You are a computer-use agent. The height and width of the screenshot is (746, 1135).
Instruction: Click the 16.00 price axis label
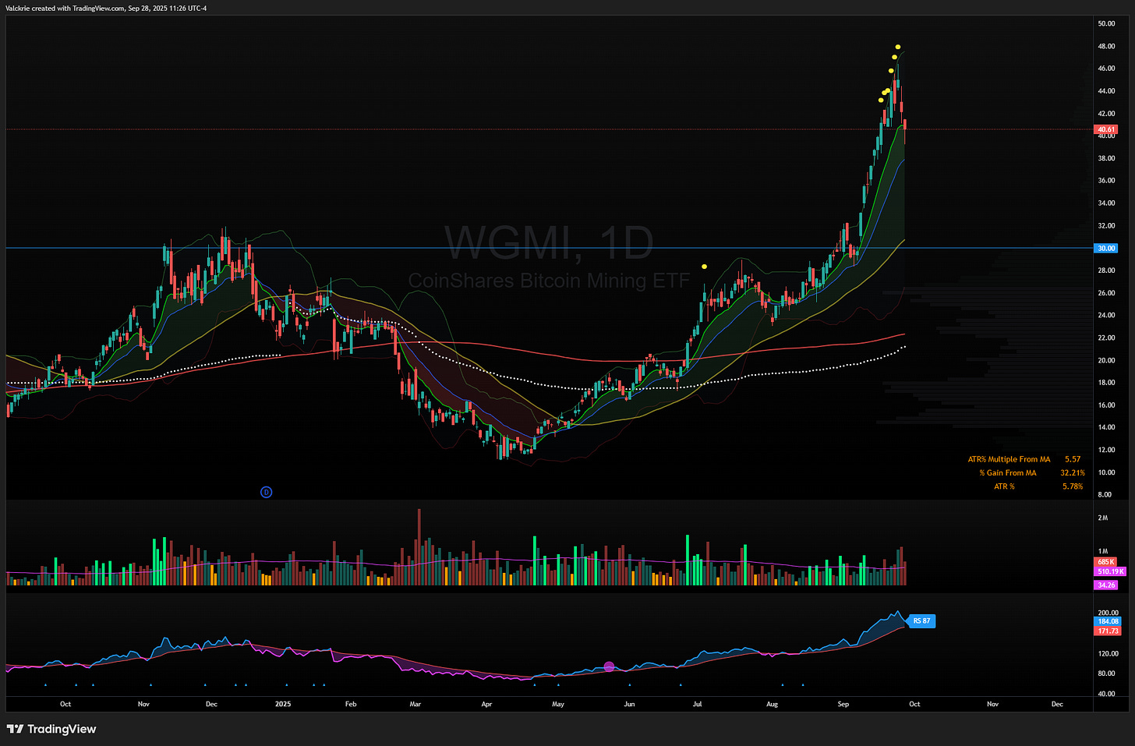(1106, 405)
